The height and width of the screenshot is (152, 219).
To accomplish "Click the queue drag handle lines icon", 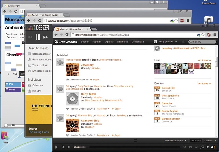I will (x=135, y=141).
